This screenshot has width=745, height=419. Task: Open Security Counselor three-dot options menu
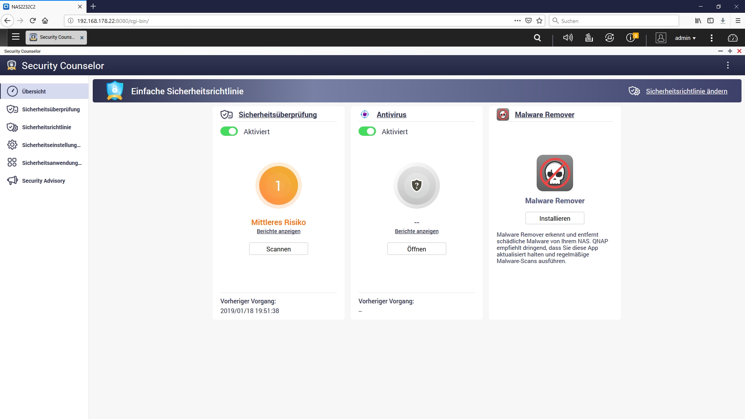[728, 66]
